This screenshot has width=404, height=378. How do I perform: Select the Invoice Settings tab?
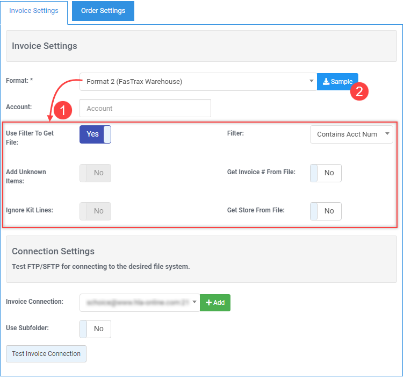34,11
